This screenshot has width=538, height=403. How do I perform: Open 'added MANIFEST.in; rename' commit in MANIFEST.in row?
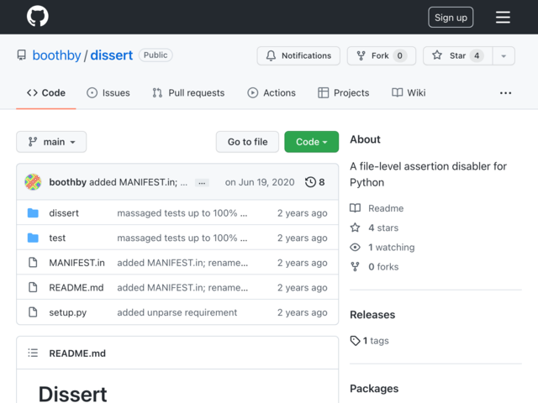[x=182, y=263]
